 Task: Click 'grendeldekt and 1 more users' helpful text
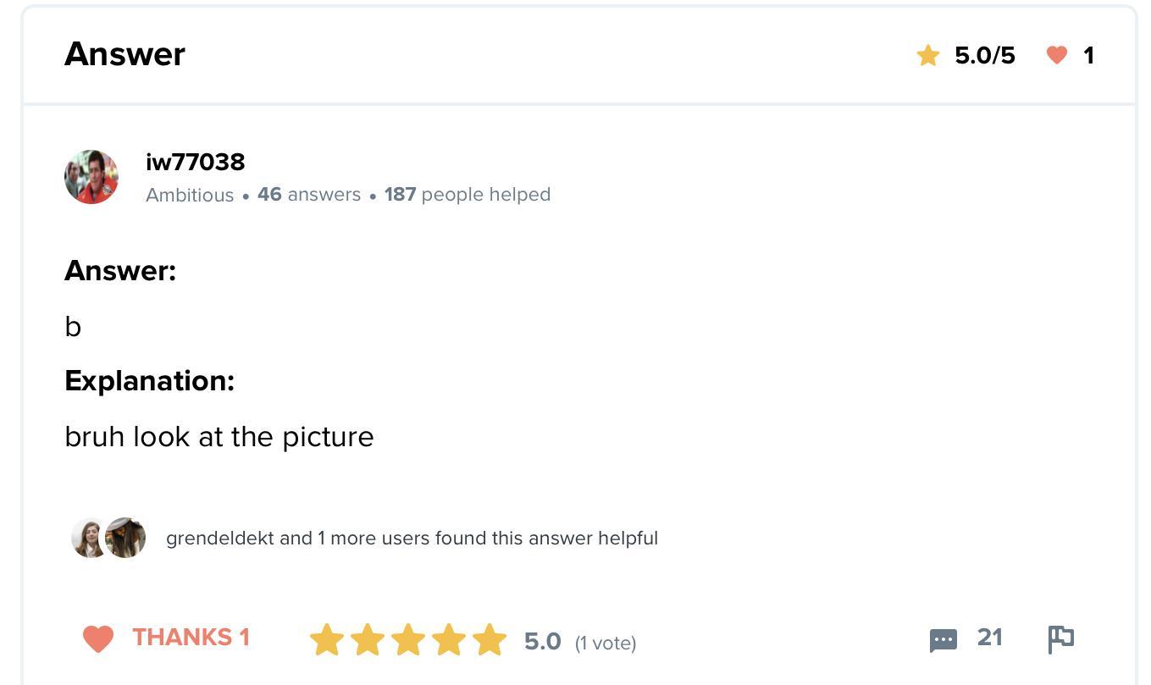click(x=412, y=539)
